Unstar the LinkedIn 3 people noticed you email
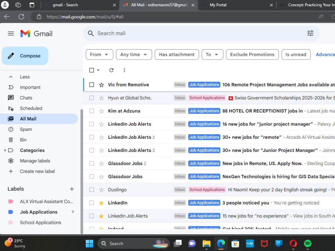 pos(102,203)
